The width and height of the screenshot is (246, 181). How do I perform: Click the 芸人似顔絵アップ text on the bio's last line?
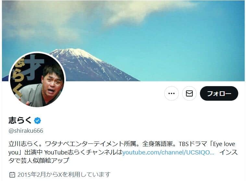(45, 161)
